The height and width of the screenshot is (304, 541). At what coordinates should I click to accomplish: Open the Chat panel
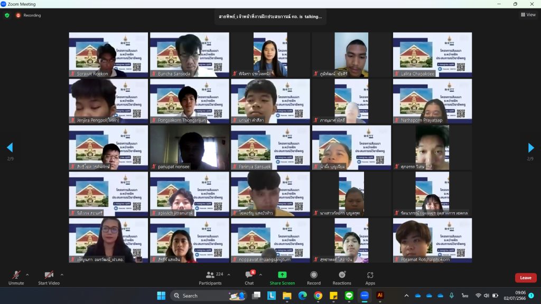(249, 278)
